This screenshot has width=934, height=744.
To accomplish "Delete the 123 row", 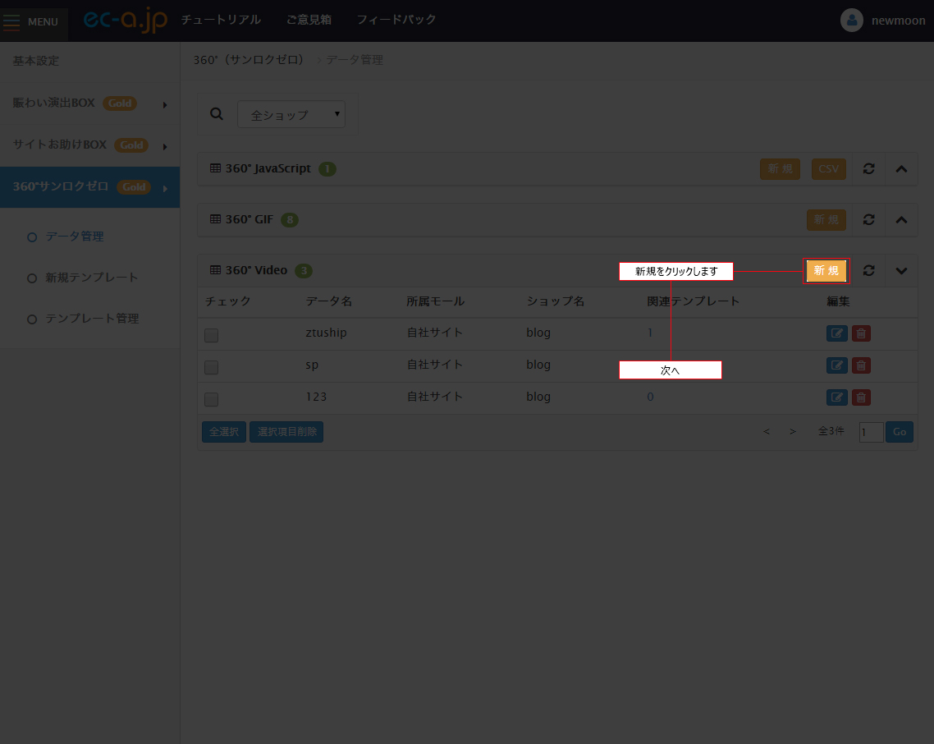I will 861,397.
